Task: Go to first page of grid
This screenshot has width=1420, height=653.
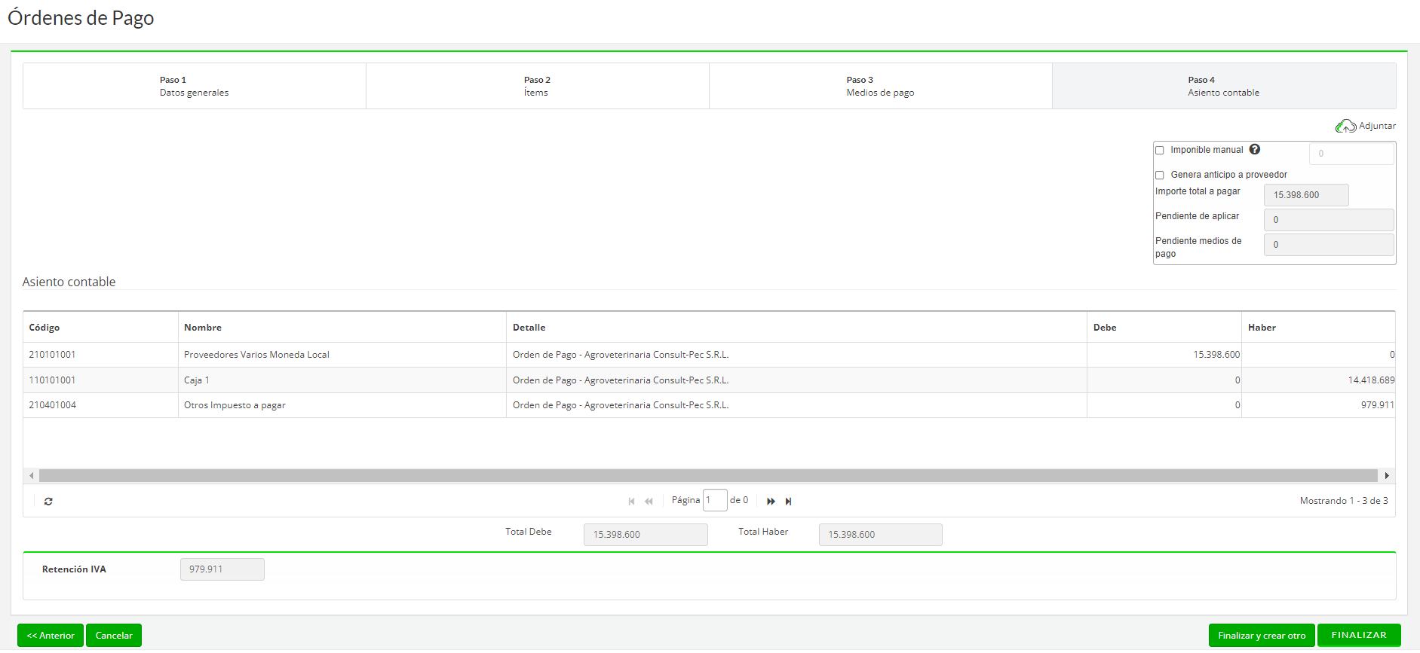Action: 631,501
